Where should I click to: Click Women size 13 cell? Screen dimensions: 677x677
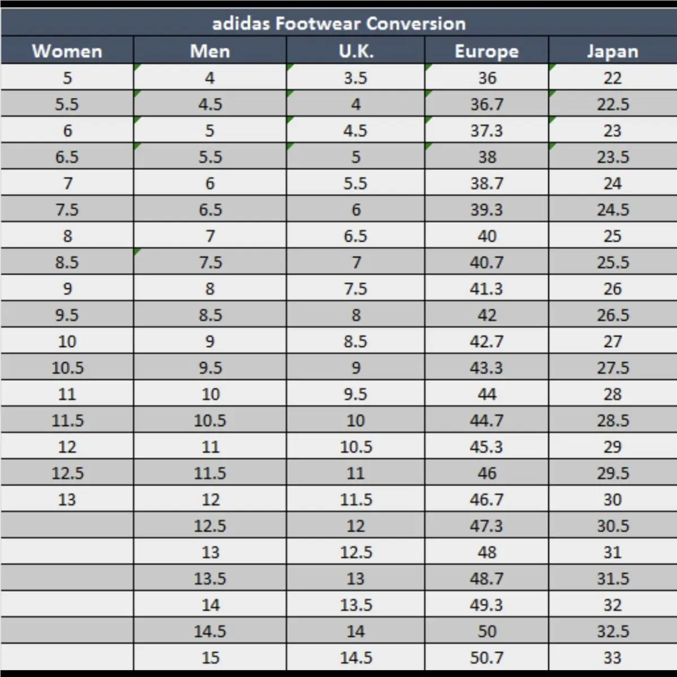tap(67, 499)
